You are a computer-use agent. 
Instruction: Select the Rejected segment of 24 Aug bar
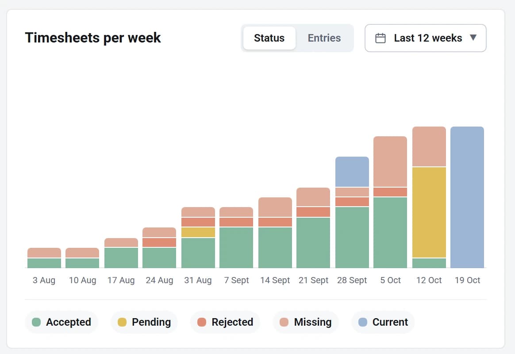(x=159, y=242)
